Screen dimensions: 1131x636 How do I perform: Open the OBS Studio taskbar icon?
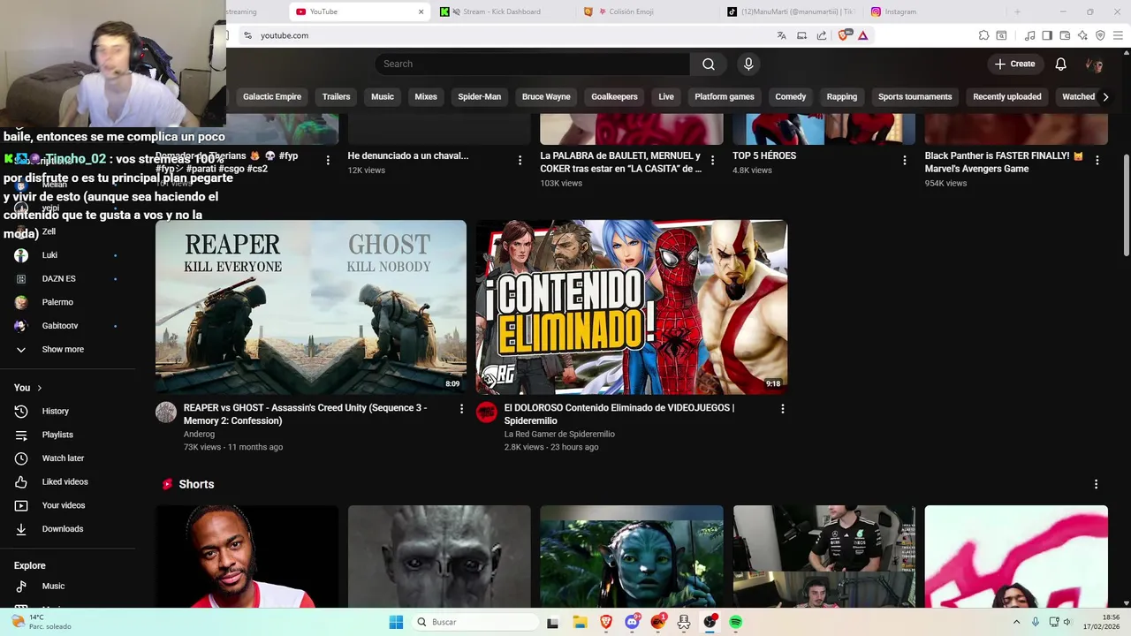(x=710, y=622)
